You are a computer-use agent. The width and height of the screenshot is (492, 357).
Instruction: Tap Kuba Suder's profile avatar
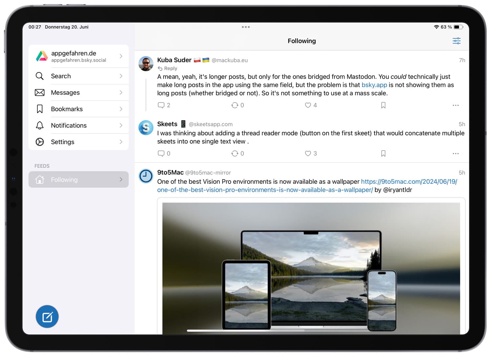pyautogui.click(x=146, y=64)
